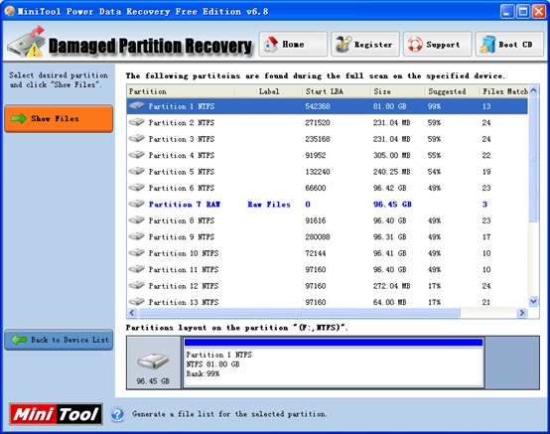The height and width of the screenshot is (434, 550).
Task: Click the drive icon for Partition 11 NTFS
Action: (x=136, y=269)
